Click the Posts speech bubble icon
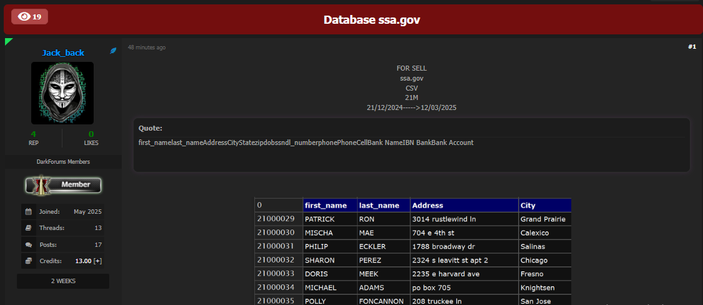This screenshot has width=703, height=305. point(29,244)
